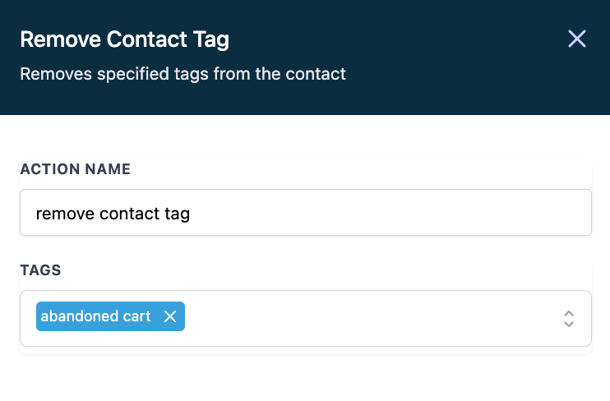Select the abandoned cart tag label
This screenshot has height=401, width=610.
click(96, 316)
